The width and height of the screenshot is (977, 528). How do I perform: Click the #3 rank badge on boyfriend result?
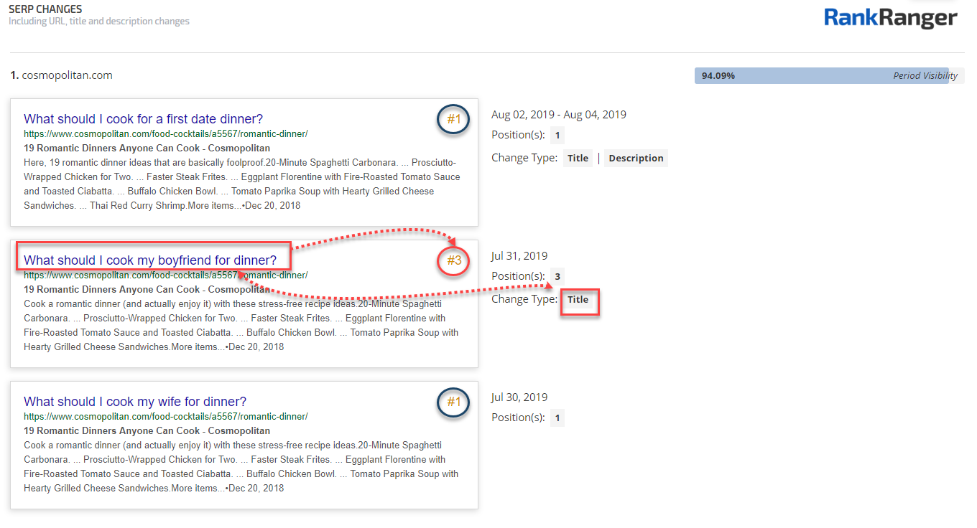pos(453,260)
